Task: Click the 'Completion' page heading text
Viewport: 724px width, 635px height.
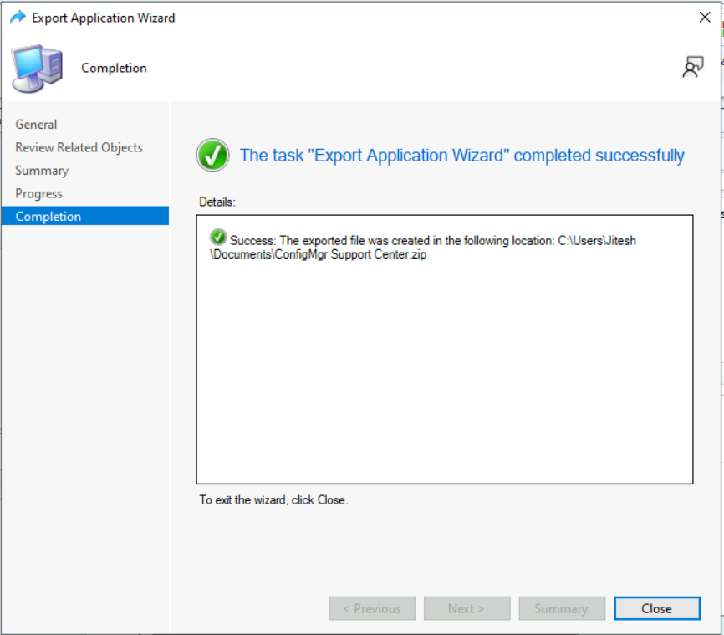Action: click(114, 68)
